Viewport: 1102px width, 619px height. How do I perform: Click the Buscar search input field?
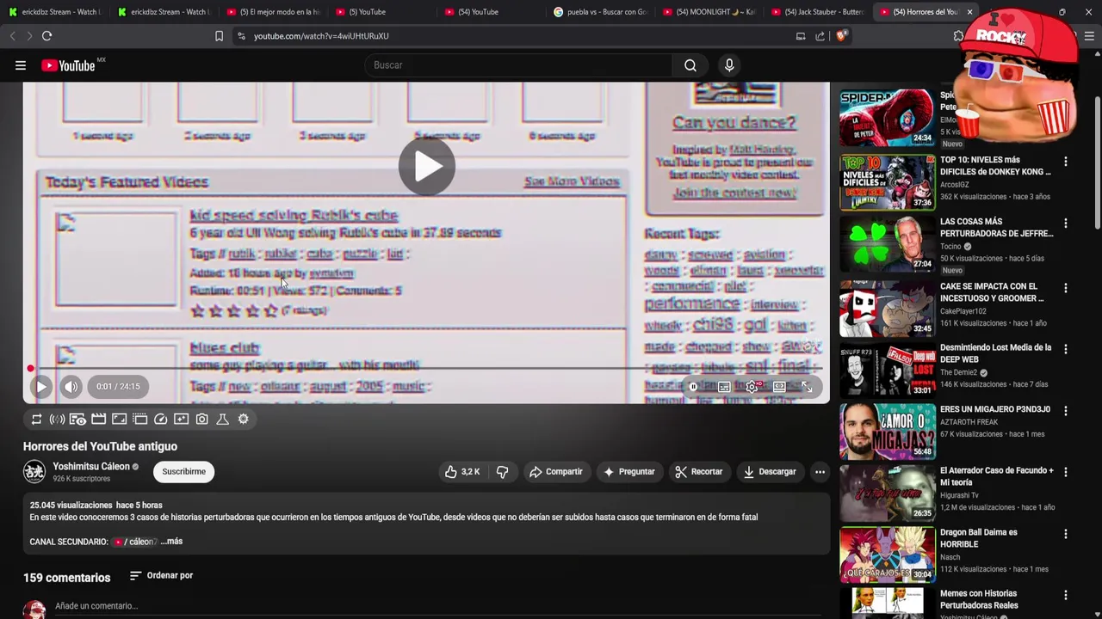click(520, 65)
